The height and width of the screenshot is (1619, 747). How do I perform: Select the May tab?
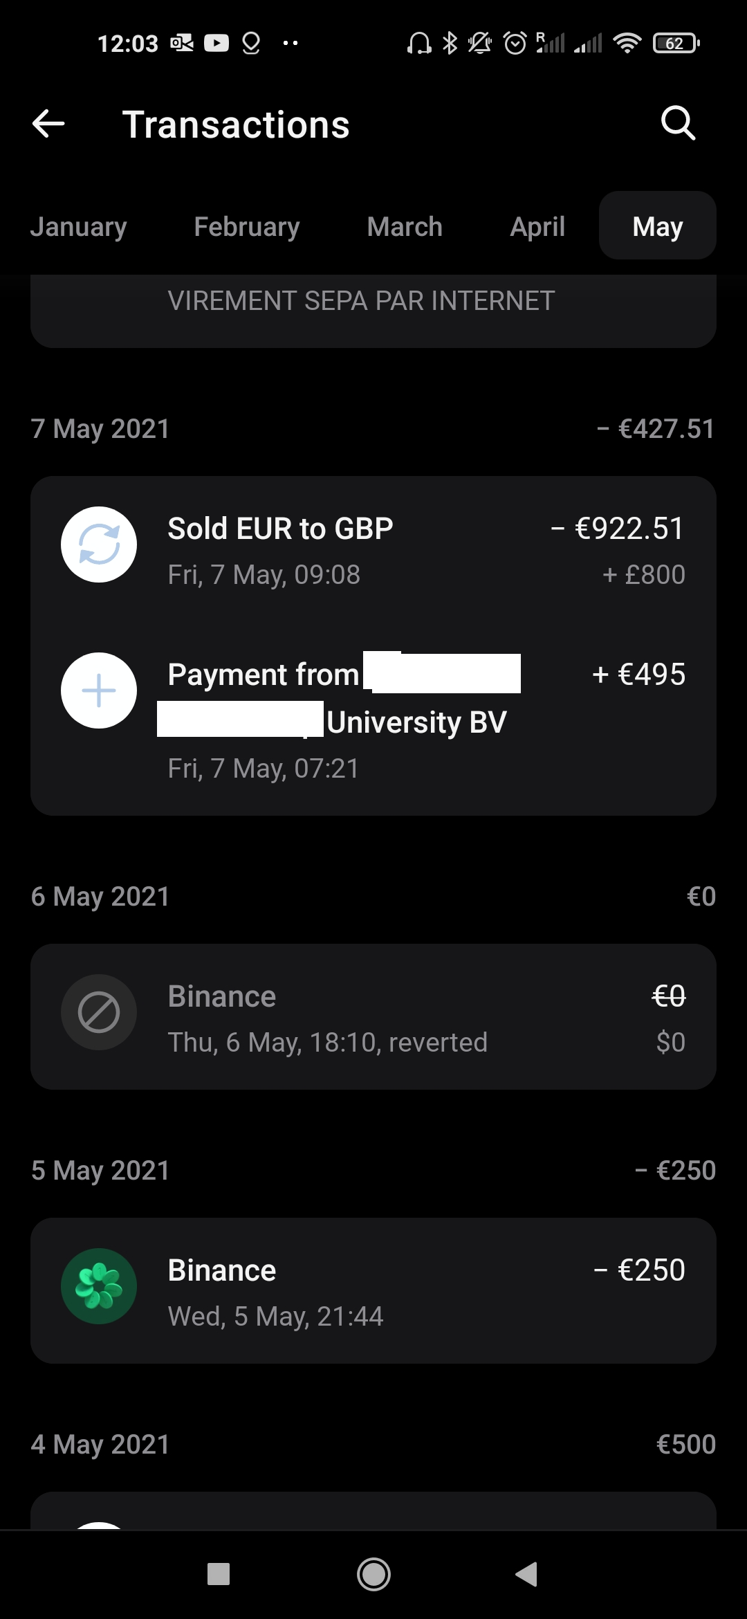pos(657,226)
